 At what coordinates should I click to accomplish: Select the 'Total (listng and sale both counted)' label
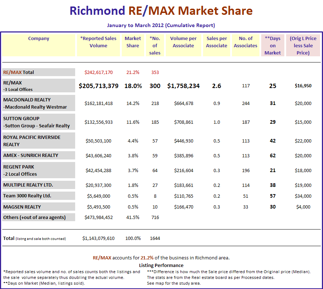34,238
